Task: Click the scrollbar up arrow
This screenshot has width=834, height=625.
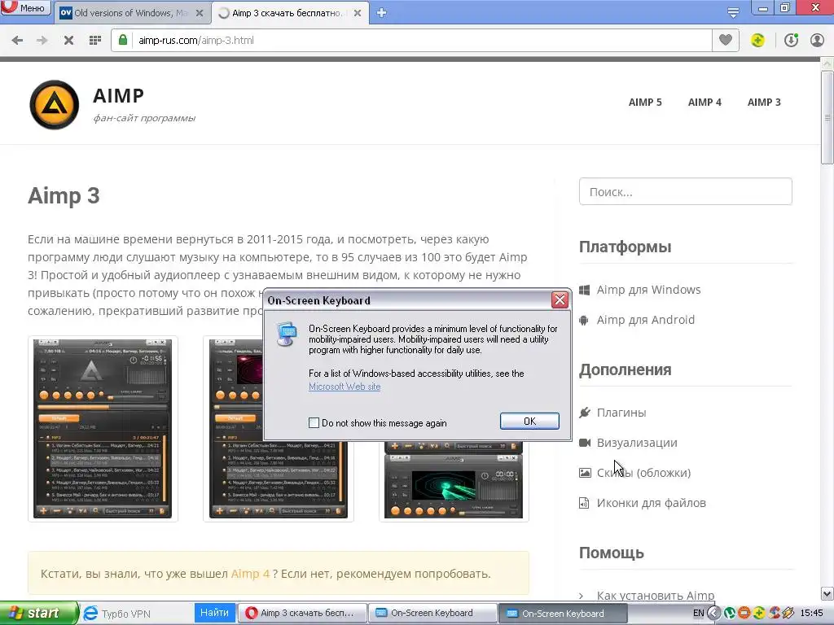Action: [827, 63]
